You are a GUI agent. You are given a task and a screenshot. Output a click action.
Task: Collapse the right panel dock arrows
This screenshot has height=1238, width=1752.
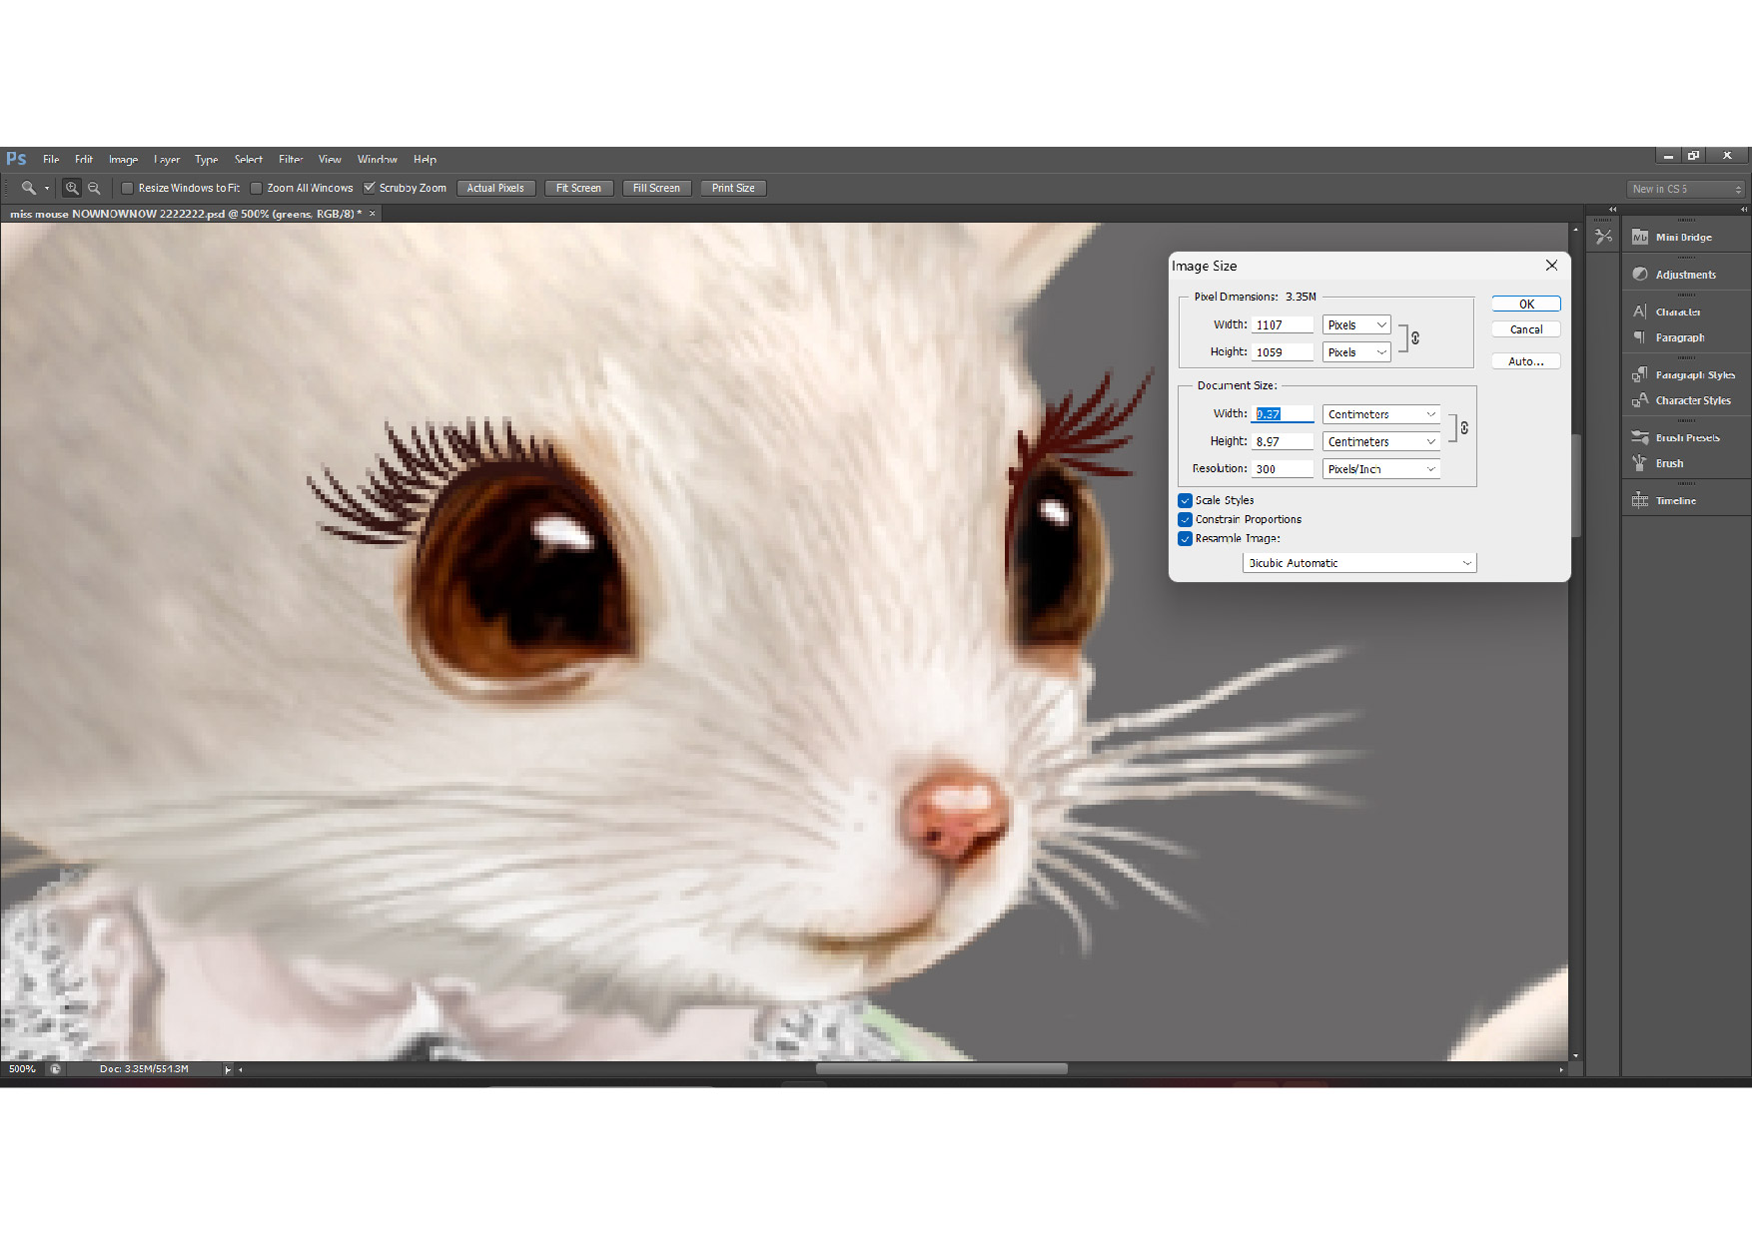(x=1744, y=209)
